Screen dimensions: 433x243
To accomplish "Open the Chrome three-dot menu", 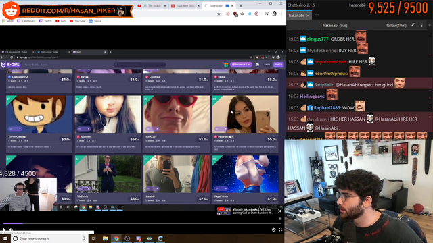I will tap(281, 13).
